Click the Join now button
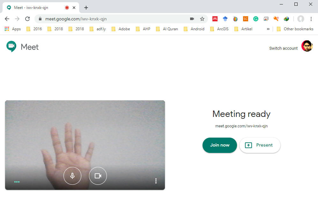This screenshot has width=318, height=201. [220, 145]
